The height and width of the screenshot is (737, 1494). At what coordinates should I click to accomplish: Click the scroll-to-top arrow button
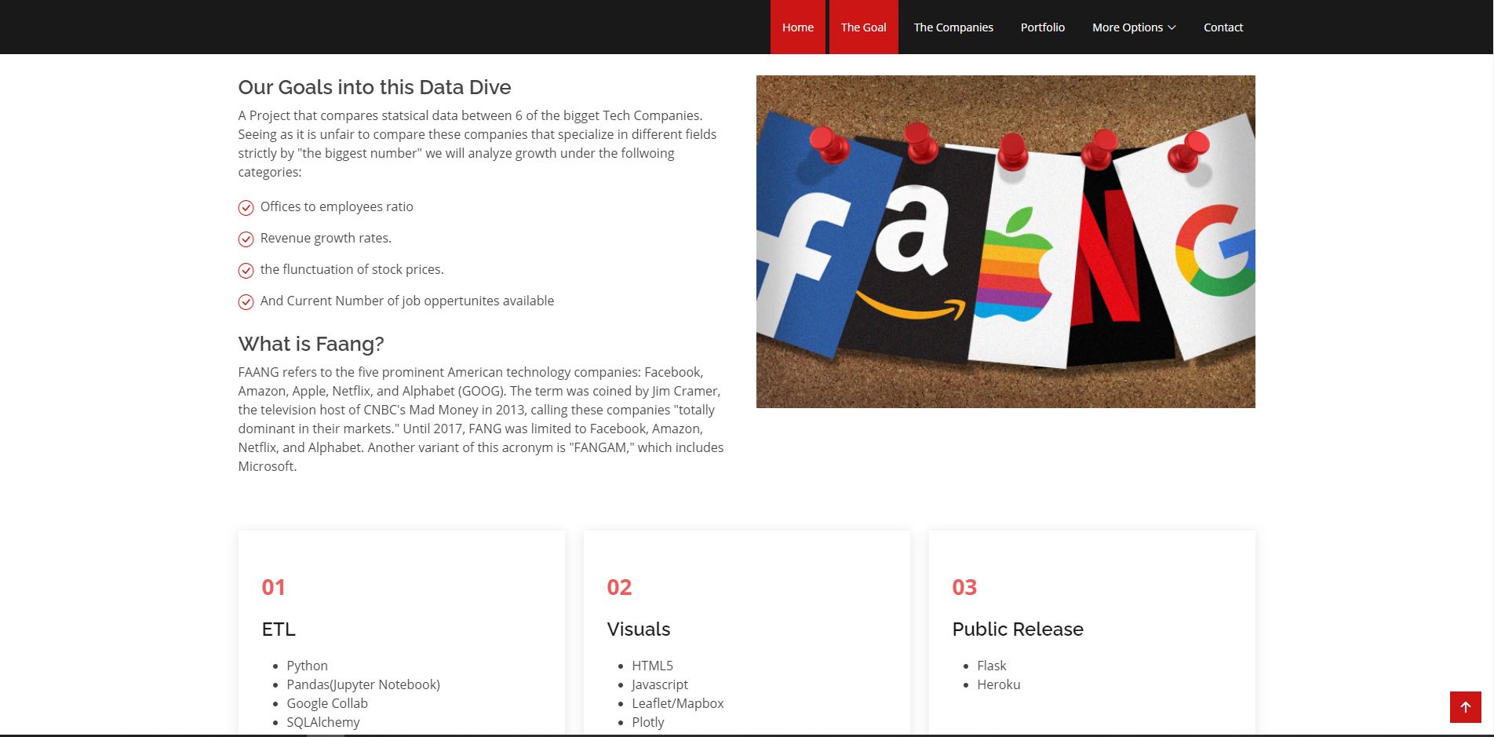click(1465, 706)
